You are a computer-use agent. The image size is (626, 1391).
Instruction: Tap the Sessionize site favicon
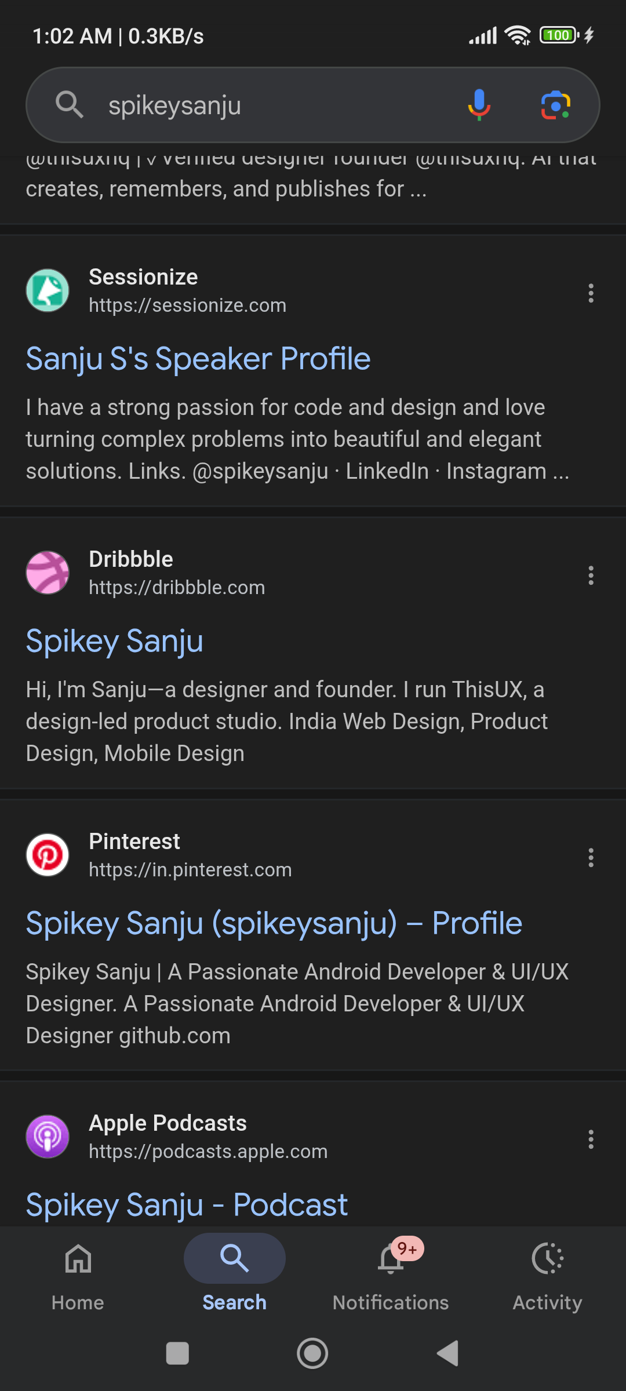[48, 290]
